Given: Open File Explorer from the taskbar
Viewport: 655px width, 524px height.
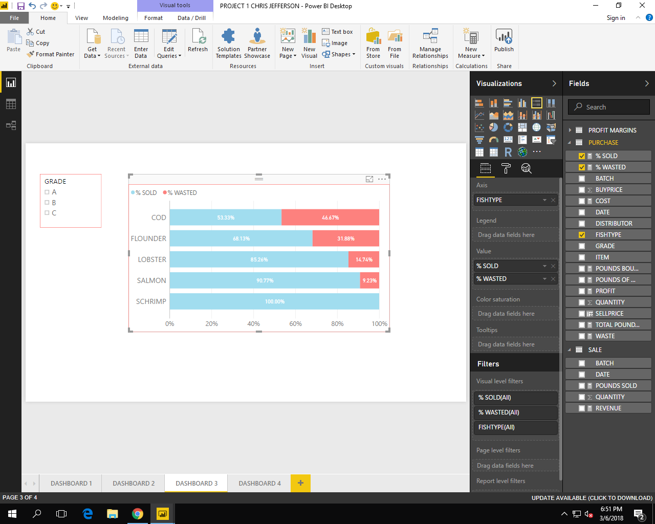Looking at the screenshot, I should click(x=113, y=514).
